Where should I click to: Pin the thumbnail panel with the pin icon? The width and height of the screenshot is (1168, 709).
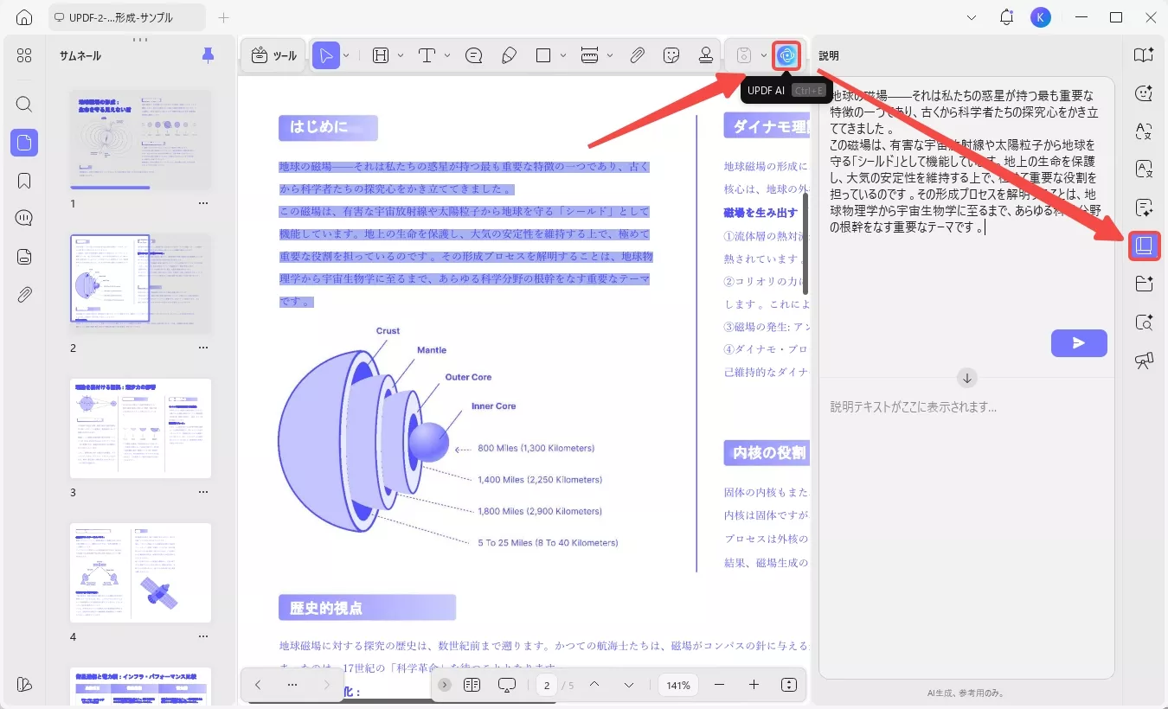click(x=207, y=54)
